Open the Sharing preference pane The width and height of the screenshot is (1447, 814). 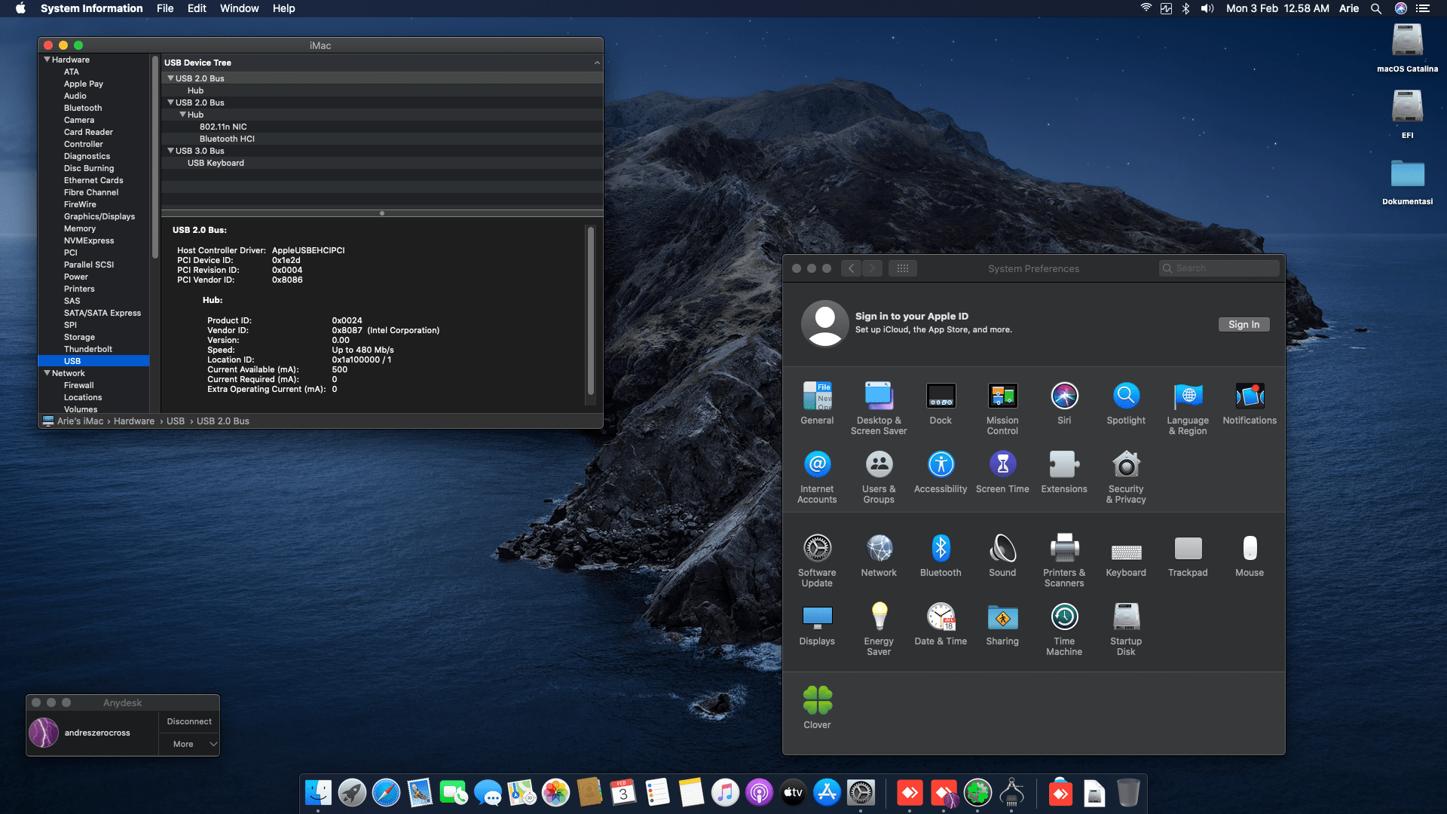pos(1002,618)
